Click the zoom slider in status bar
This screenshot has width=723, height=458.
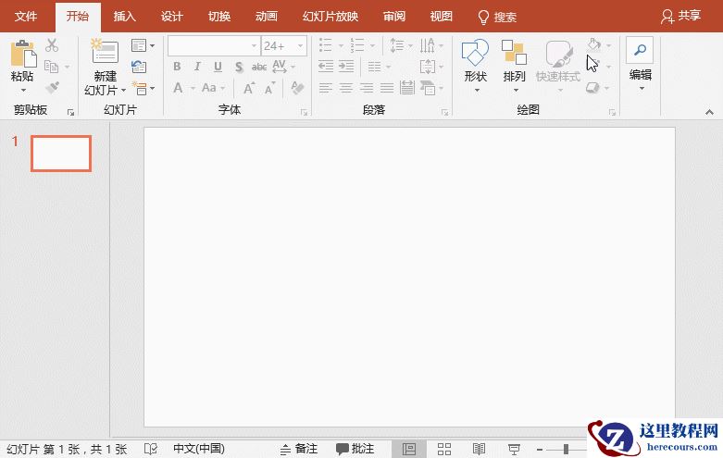(x=566, y=449)
